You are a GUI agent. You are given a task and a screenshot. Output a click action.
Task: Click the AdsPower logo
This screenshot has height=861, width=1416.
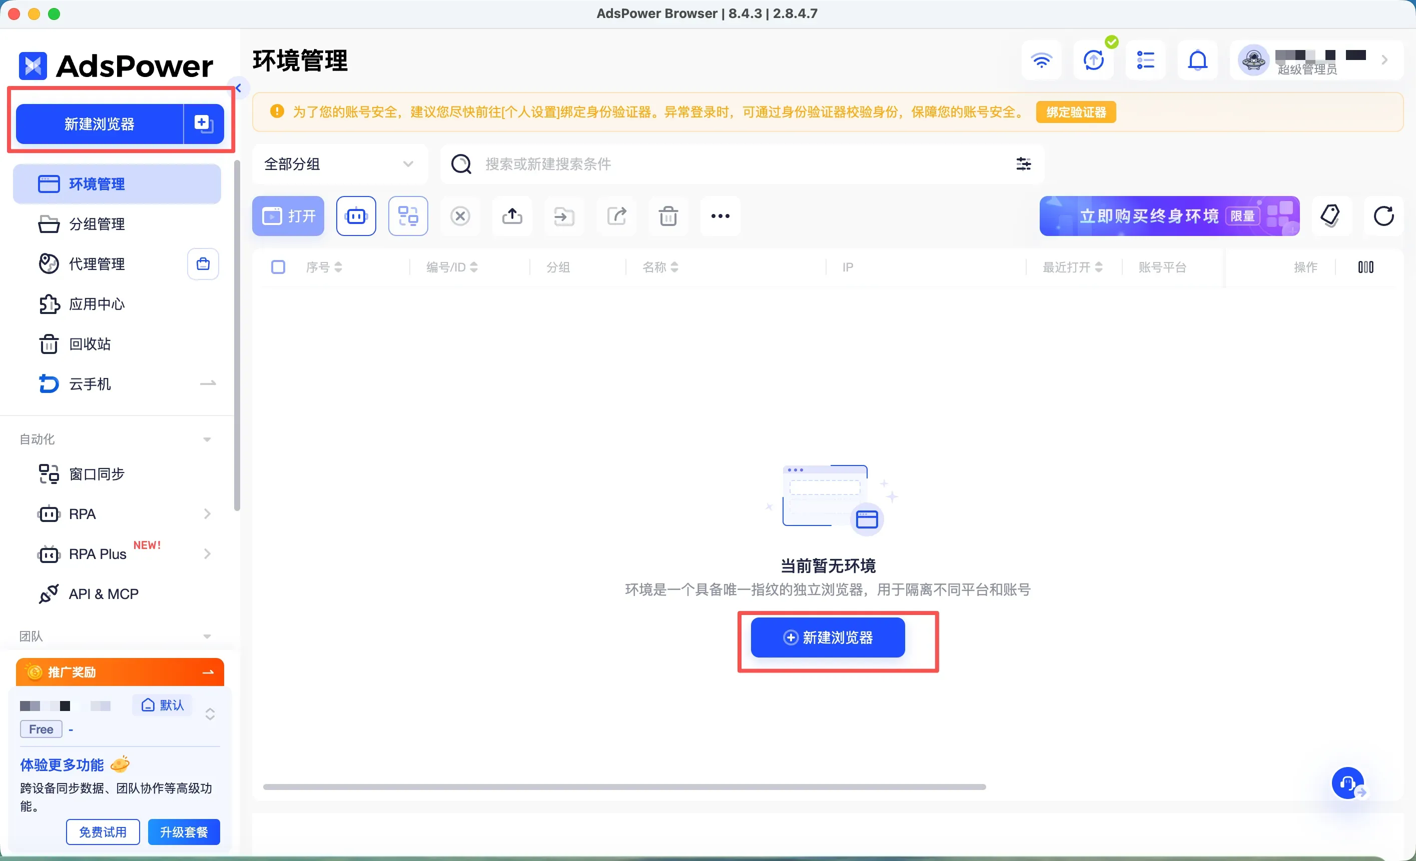[116, 65]
